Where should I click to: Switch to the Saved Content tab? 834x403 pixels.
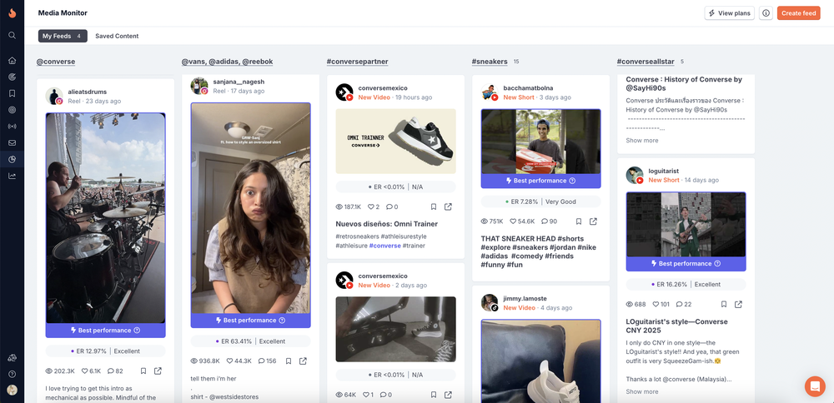[117, 36]
